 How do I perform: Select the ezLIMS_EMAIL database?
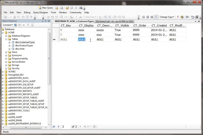15,120
